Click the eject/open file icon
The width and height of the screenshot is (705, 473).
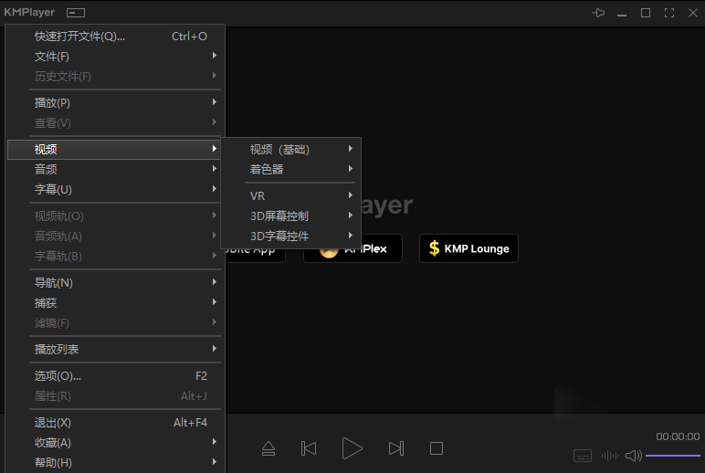[268, 448]
